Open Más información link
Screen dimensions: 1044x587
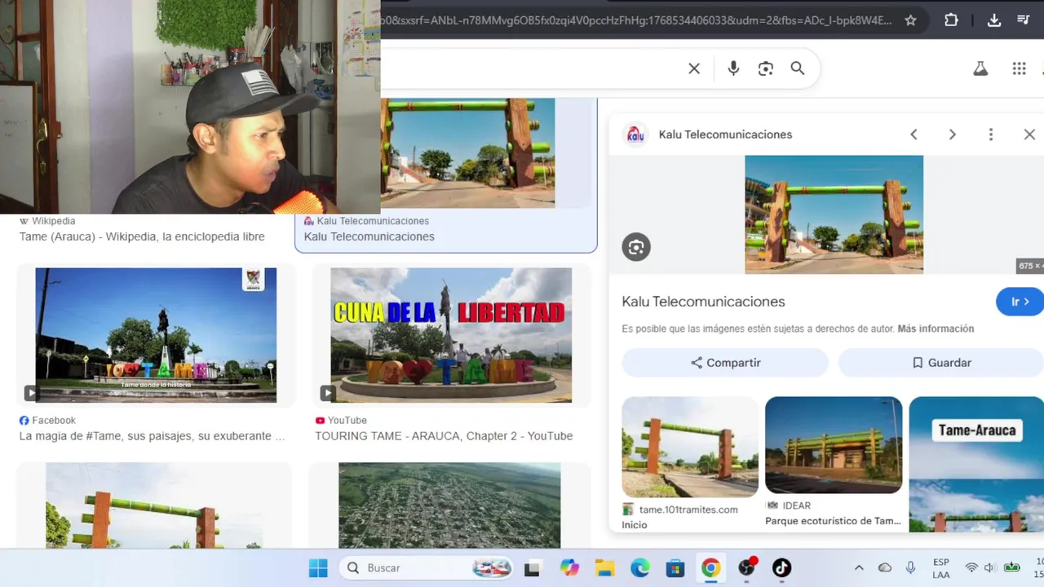click(x=936, y=329)
